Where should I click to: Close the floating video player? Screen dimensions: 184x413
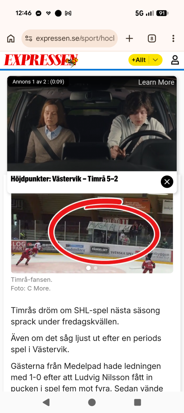point(167,182)
